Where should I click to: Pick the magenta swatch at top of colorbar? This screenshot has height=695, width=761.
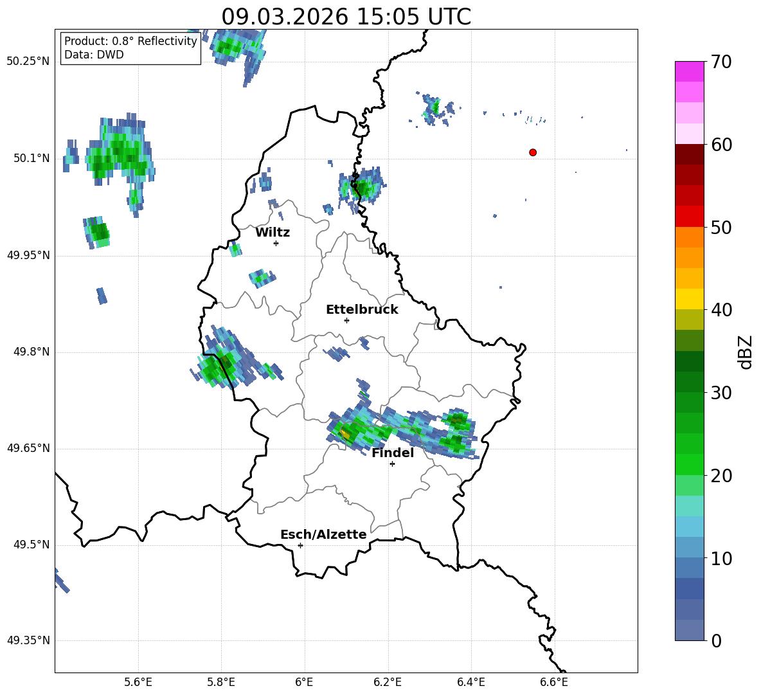[x=689, y=71]
